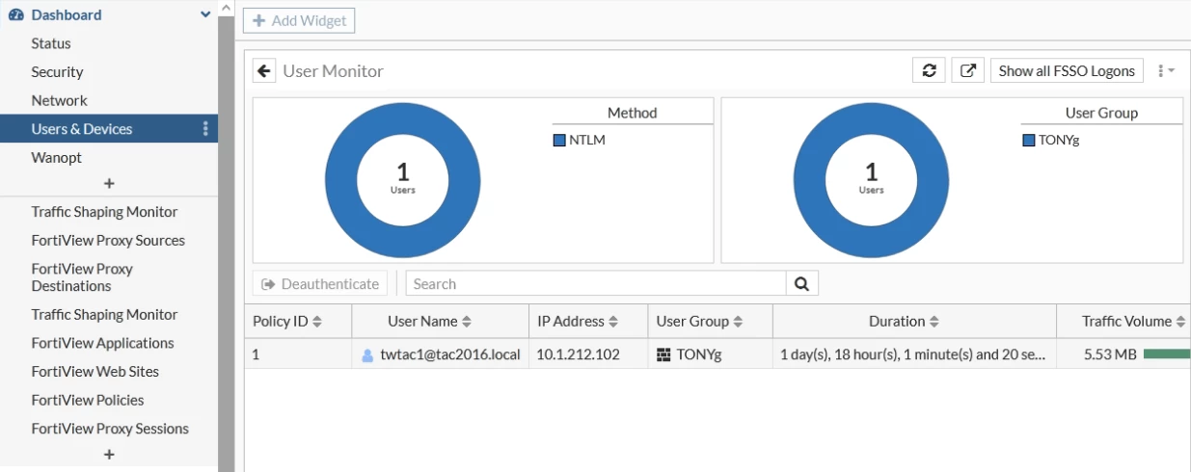Click the Deauthenticate button
Viewport: 1191px width, 472px height.
pos(320,283)
